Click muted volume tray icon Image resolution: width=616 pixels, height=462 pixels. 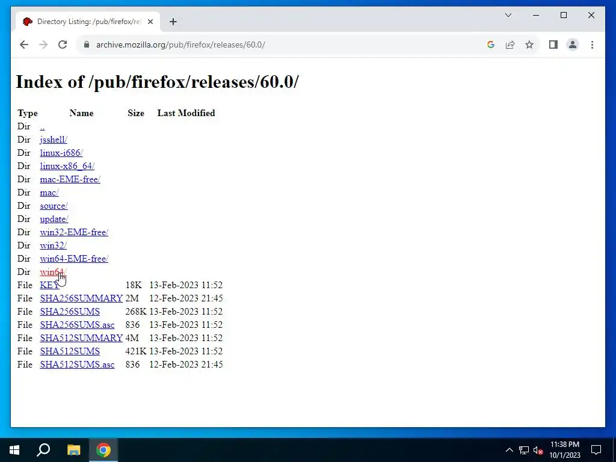point(538,450)
